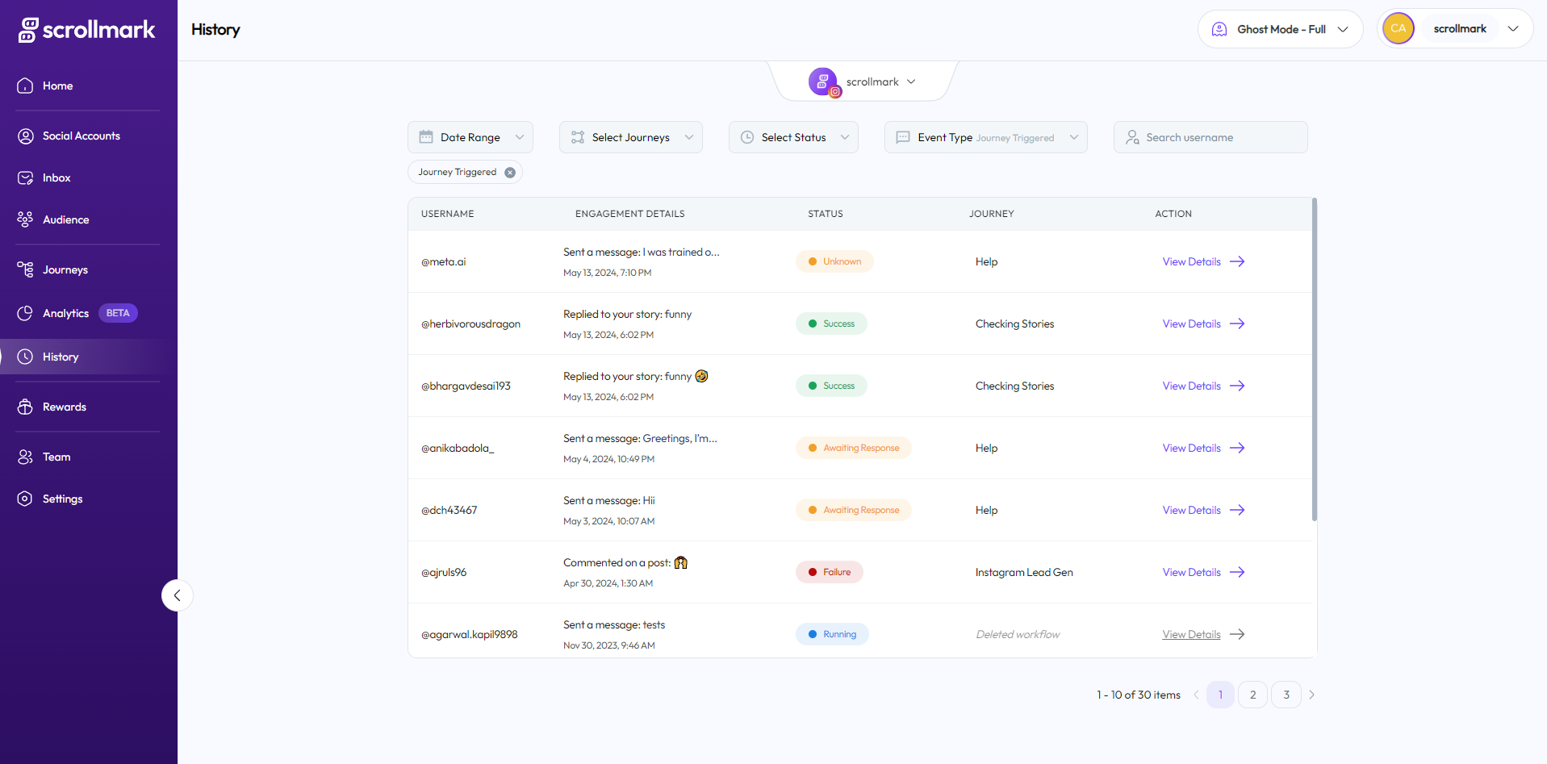Expand the Ghost Mode - Full dropdown
Viewport: 1547px width, 764px height.
point(1280,30)
